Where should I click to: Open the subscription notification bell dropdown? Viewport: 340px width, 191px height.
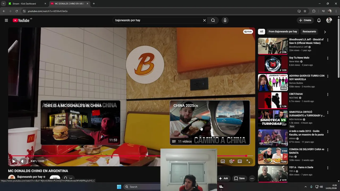tap(68, 179)
